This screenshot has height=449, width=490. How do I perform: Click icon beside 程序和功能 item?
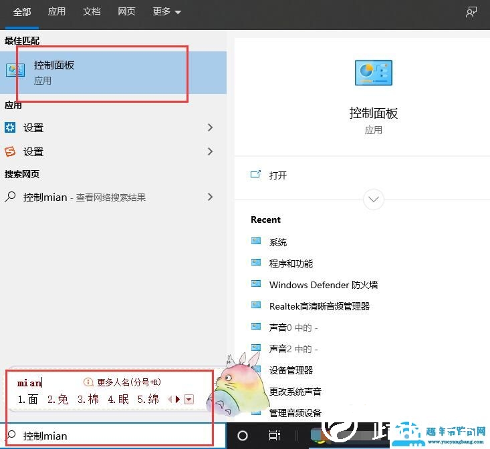256,262
